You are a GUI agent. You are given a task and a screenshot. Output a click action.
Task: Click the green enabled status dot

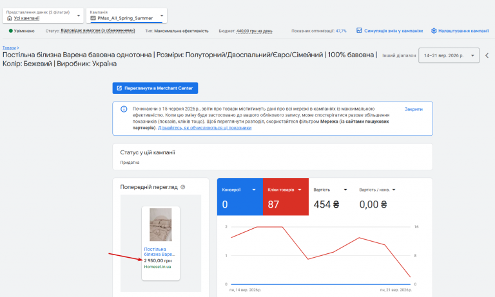click(11, 31)
